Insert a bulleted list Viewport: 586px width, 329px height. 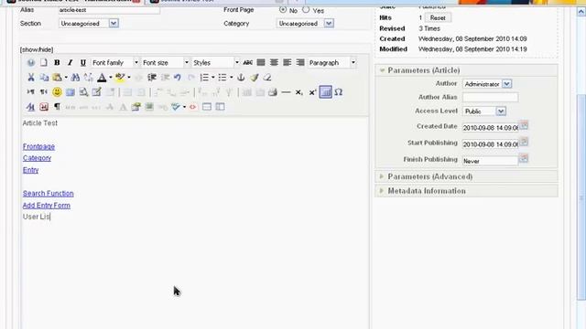pyautogui.click(x=222, y=78)
